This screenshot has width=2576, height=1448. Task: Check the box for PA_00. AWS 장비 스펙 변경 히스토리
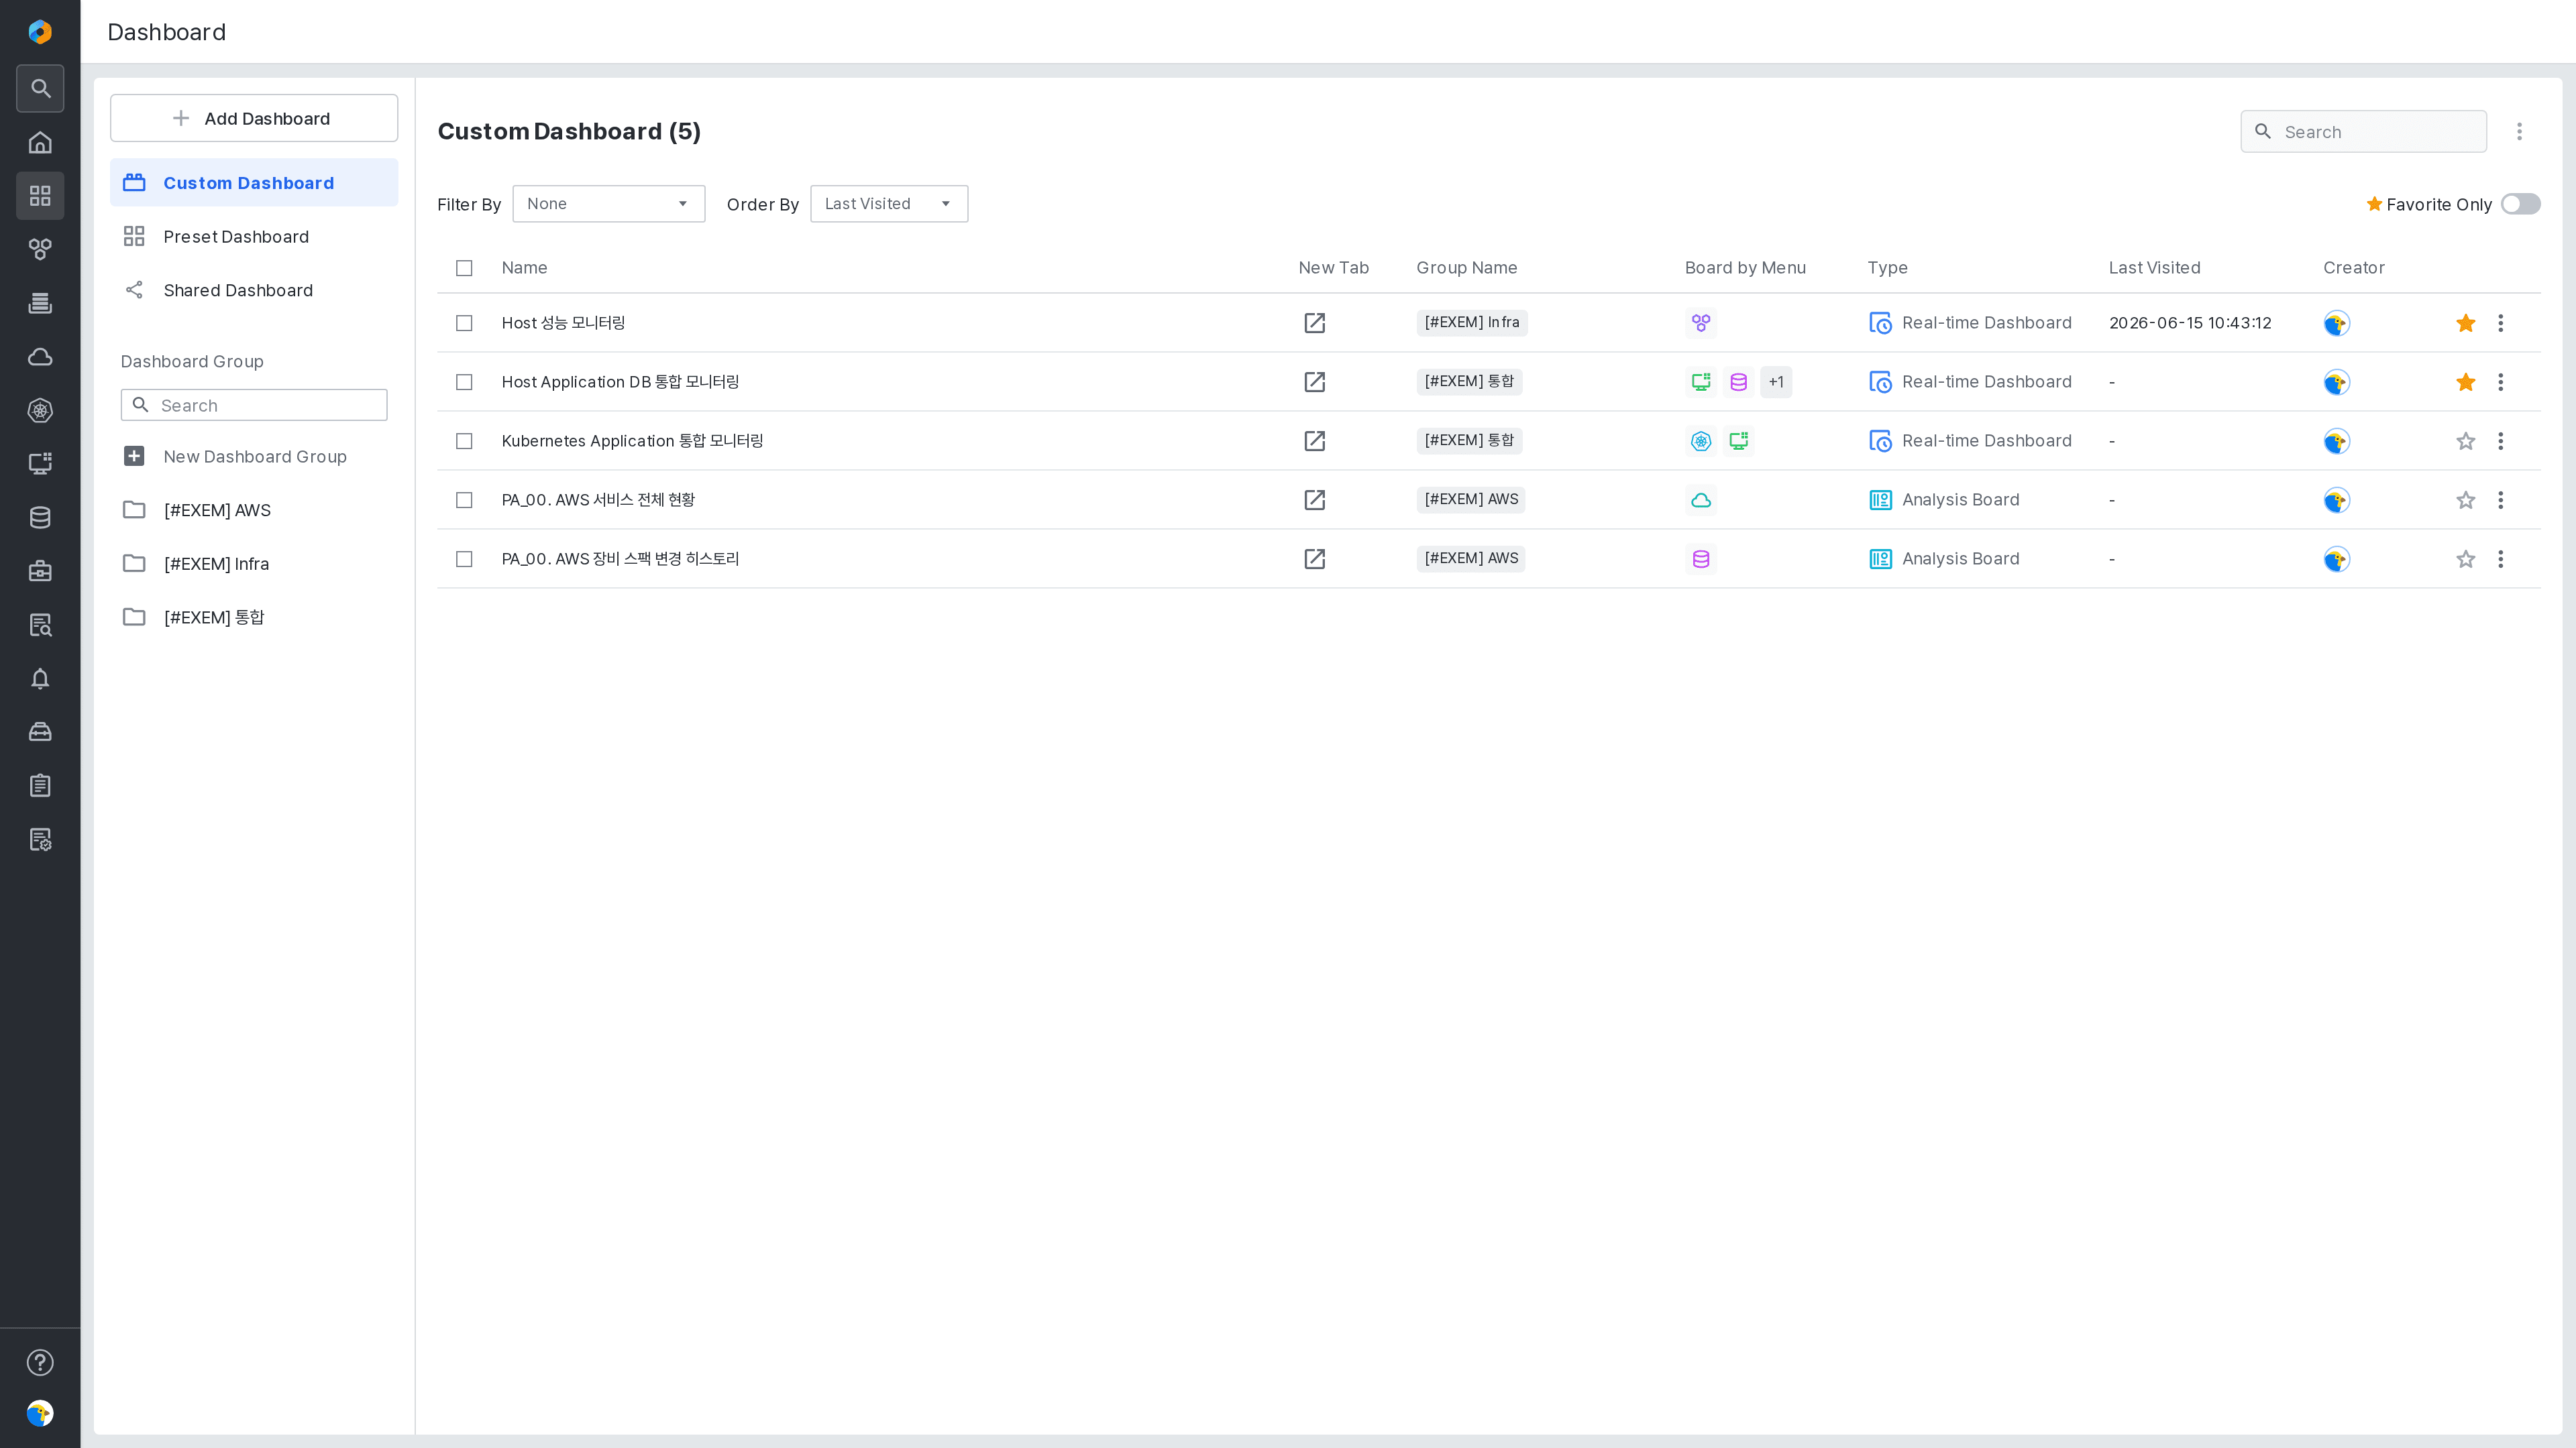(464, 558)
